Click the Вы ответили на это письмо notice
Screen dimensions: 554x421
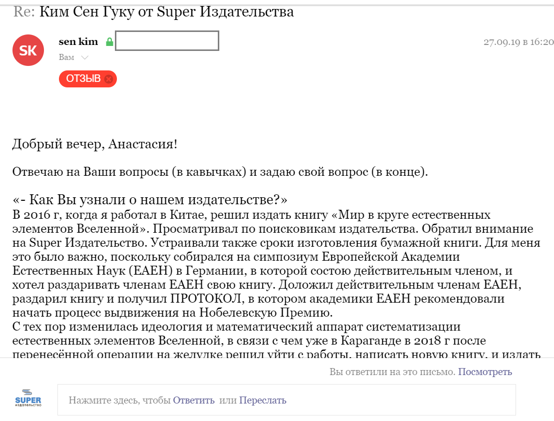click(x=392, y=372)
